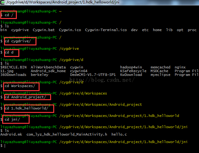Click the window title path text

(63, 2)
